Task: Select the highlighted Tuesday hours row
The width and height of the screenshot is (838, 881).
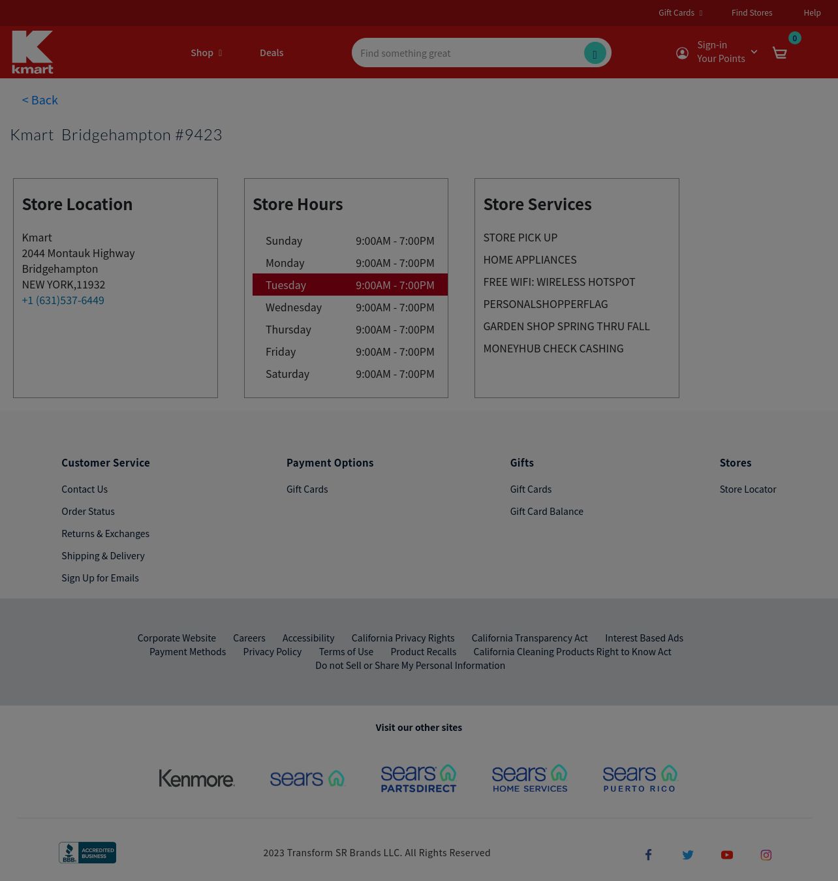Action: click(x=350, y=285)
